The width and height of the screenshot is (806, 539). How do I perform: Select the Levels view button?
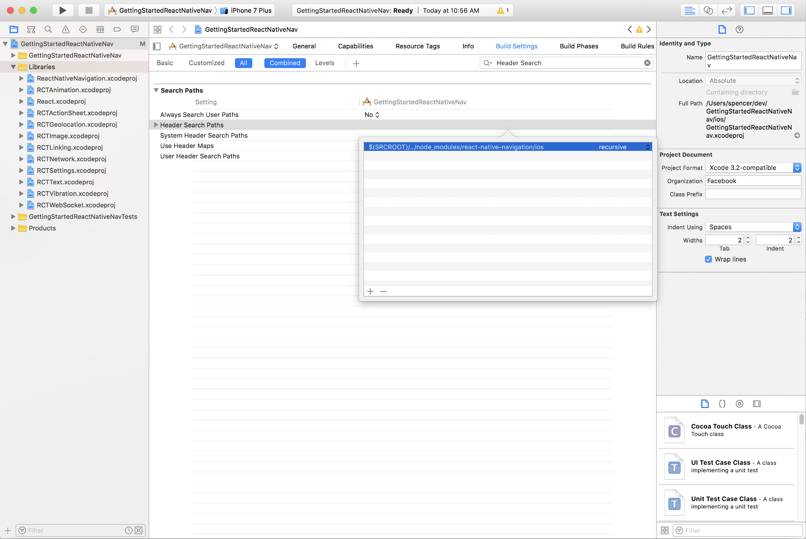(324, 63)
